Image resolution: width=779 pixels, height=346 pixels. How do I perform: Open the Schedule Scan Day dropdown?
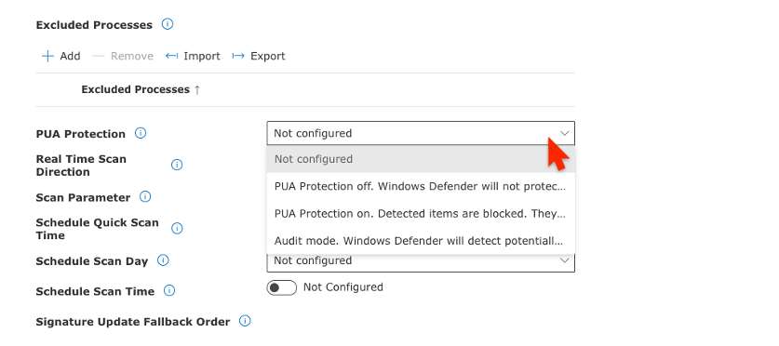(421, 260)
